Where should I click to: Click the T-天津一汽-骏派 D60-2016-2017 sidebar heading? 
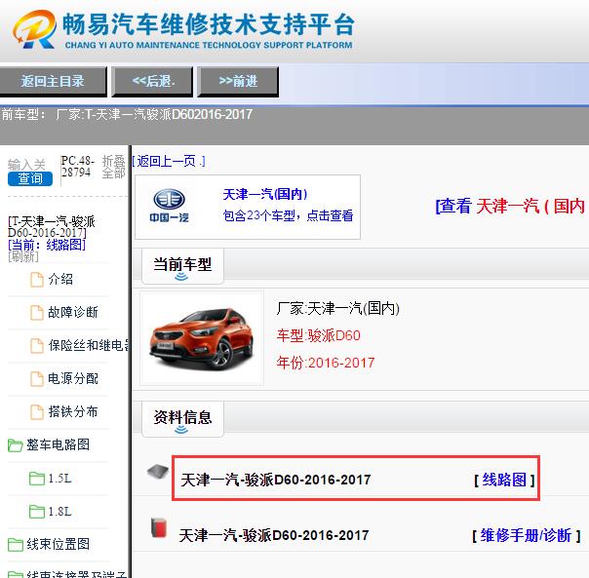point(52,227)
